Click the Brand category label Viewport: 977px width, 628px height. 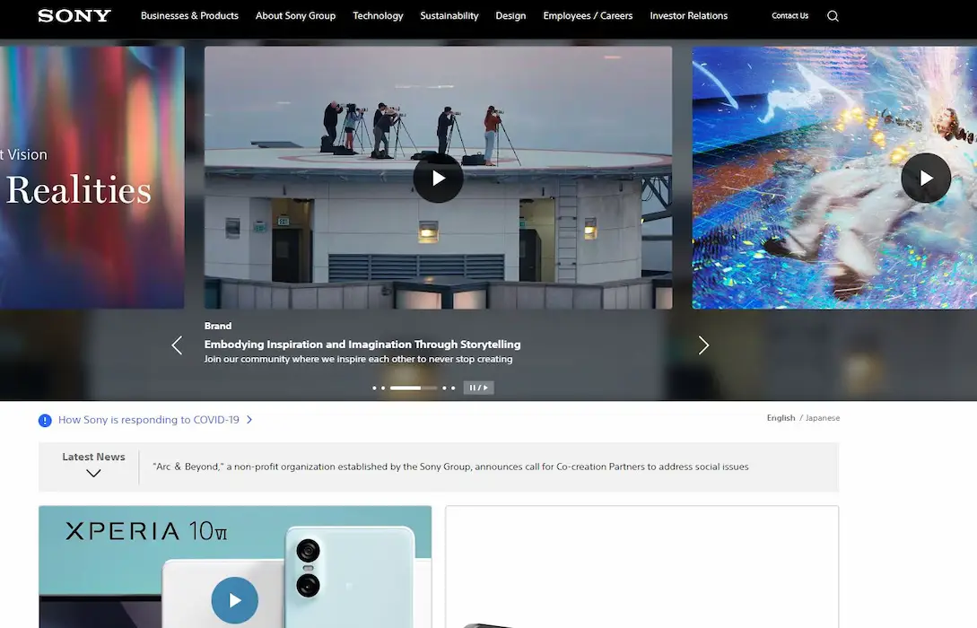click(x=217, y=326)
